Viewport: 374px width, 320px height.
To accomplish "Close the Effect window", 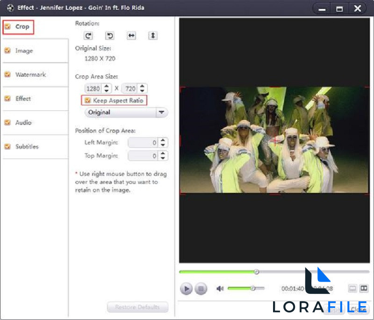I will pos(357,9).
